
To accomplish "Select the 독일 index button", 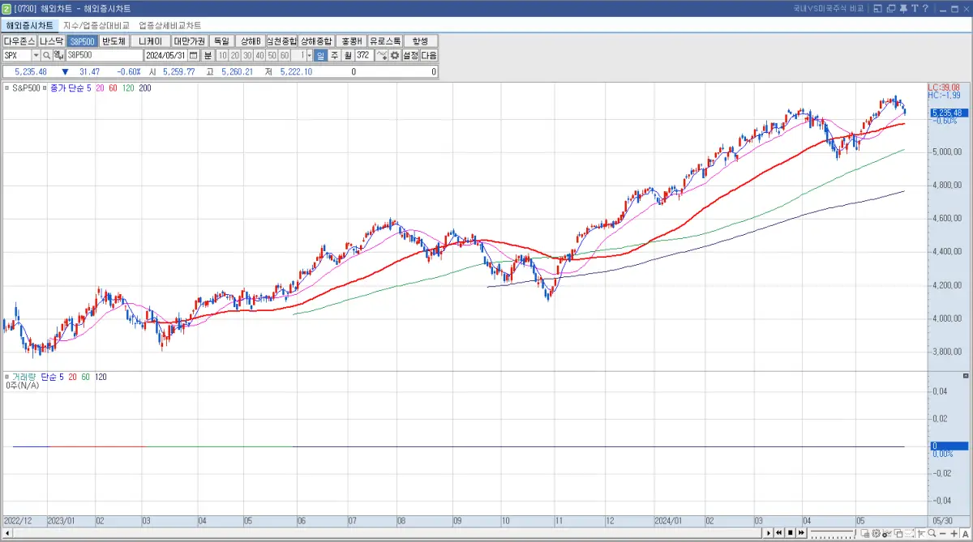I will pyautogui.click(x=221, y=41).
